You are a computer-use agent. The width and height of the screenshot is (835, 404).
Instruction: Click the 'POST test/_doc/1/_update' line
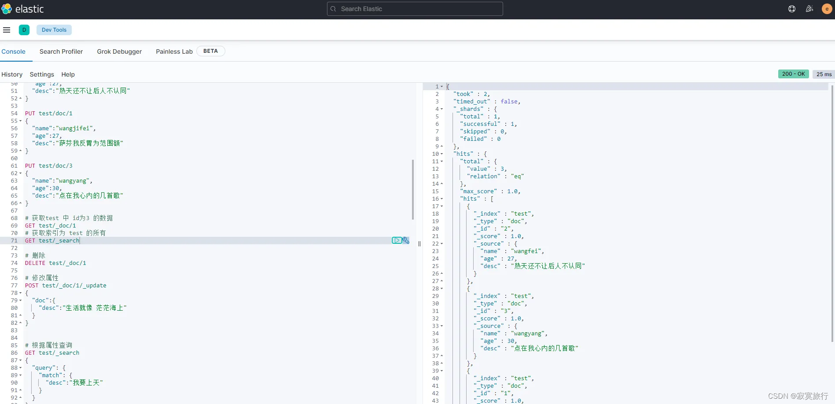pos(66,285)
